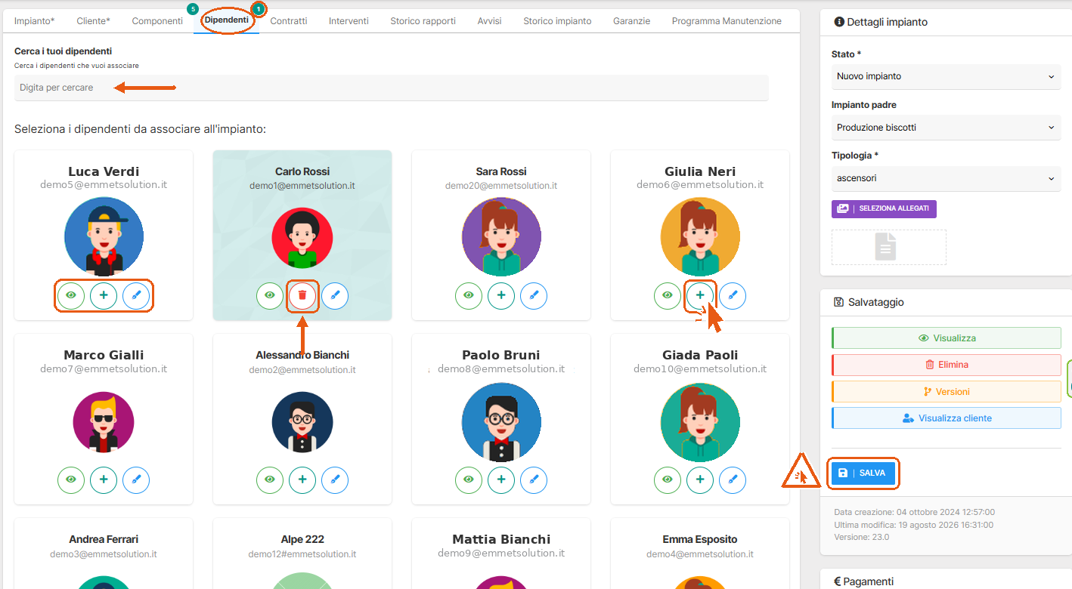Select the Garanzie tab

pos(632,21)
